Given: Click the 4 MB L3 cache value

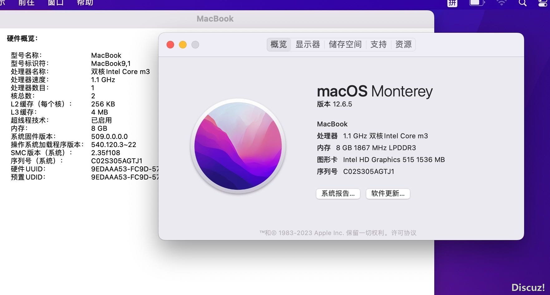Looking at the screenshot, I should pyautogui.click(x=100, y=112).
